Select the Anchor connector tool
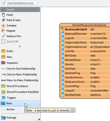110x121 pixels. click(20, 109)
